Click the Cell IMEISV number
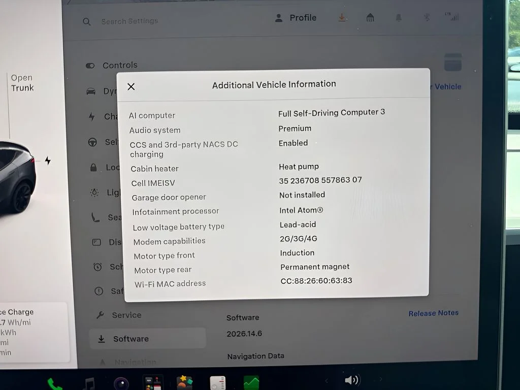This screenshot has height=390, width=520. [x=320, y=180]
